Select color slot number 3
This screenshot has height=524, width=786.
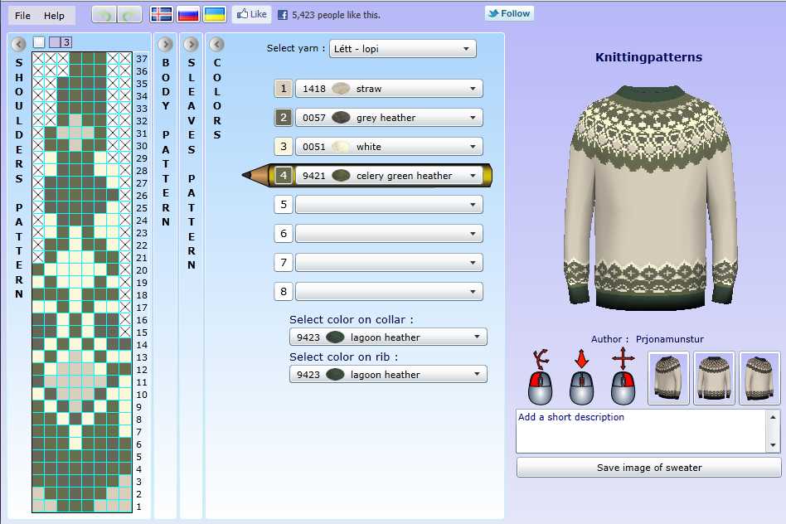[x=284, y=147]
